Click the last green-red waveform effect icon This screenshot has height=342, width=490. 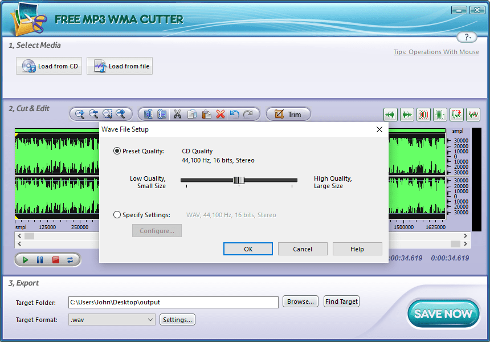coord(473,115)
